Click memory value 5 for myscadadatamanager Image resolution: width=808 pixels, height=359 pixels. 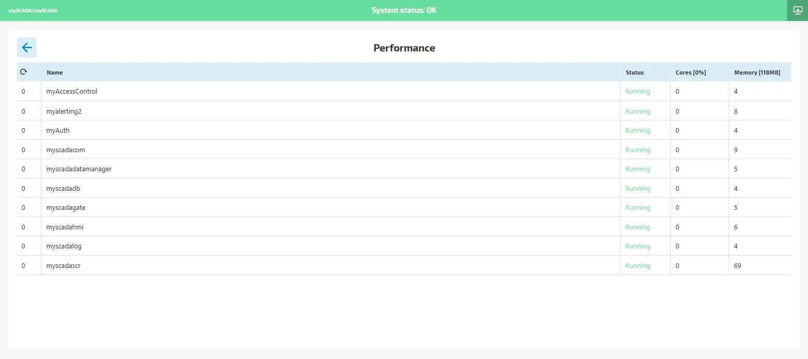click(x=736, y=169)
